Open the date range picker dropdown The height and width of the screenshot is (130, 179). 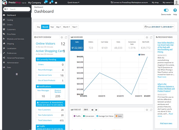pyautogui.click(x=159, y=27)
